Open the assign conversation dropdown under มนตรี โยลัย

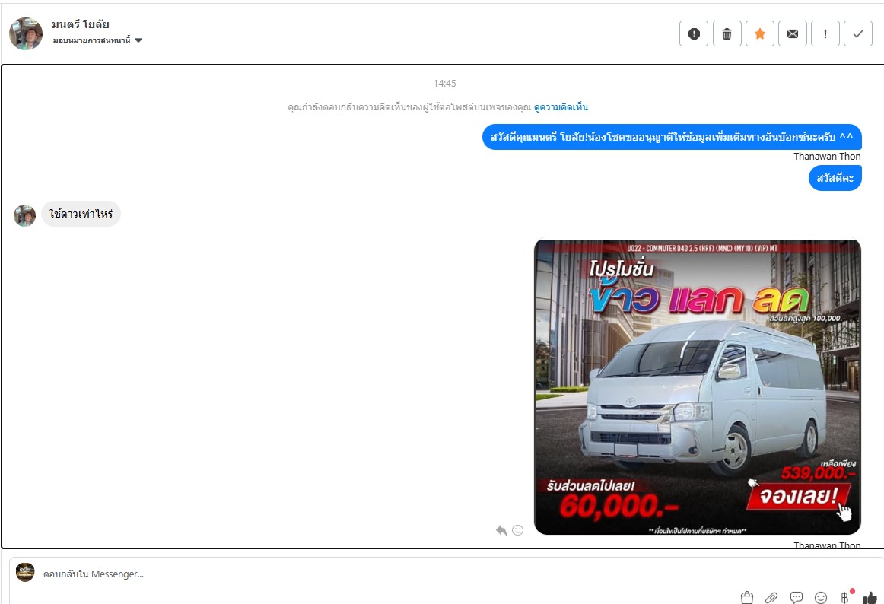click(97, 40)
